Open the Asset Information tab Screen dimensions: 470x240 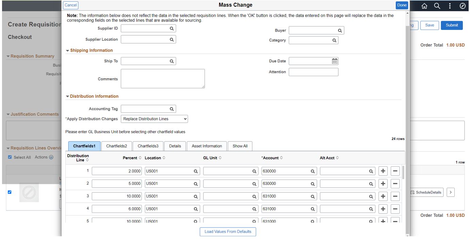point(206,146)
